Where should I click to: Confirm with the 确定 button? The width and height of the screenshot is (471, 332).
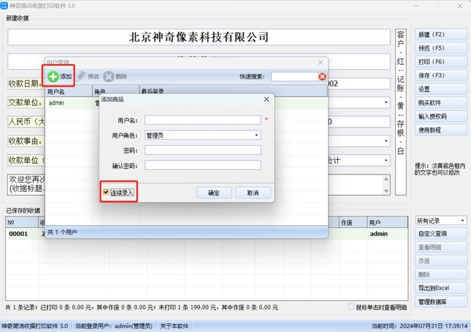[214, 193]
